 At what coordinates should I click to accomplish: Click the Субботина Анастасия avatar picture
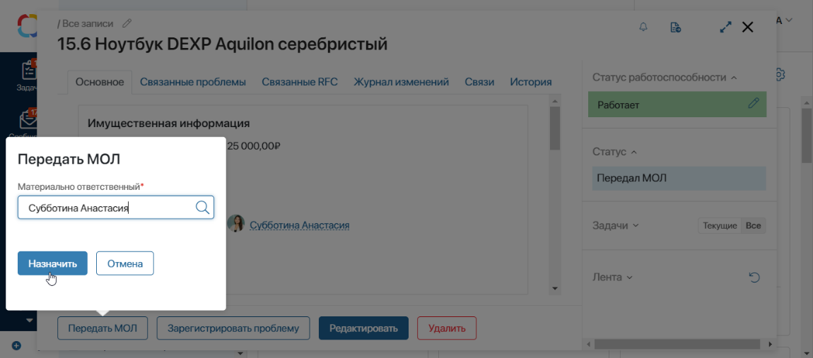(x=236, y=223)
